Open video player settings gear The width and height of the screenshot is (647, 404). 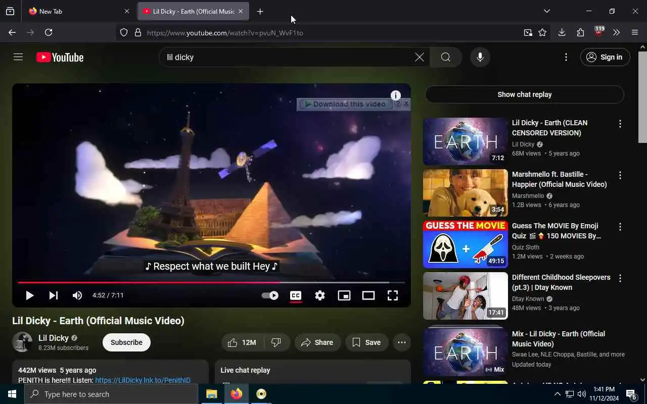320,295
